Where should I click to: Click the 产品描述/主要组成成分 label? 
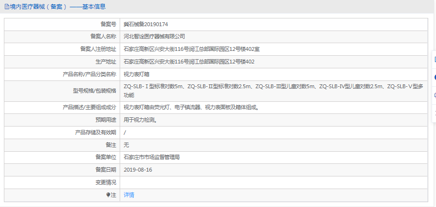pos(90,108)
